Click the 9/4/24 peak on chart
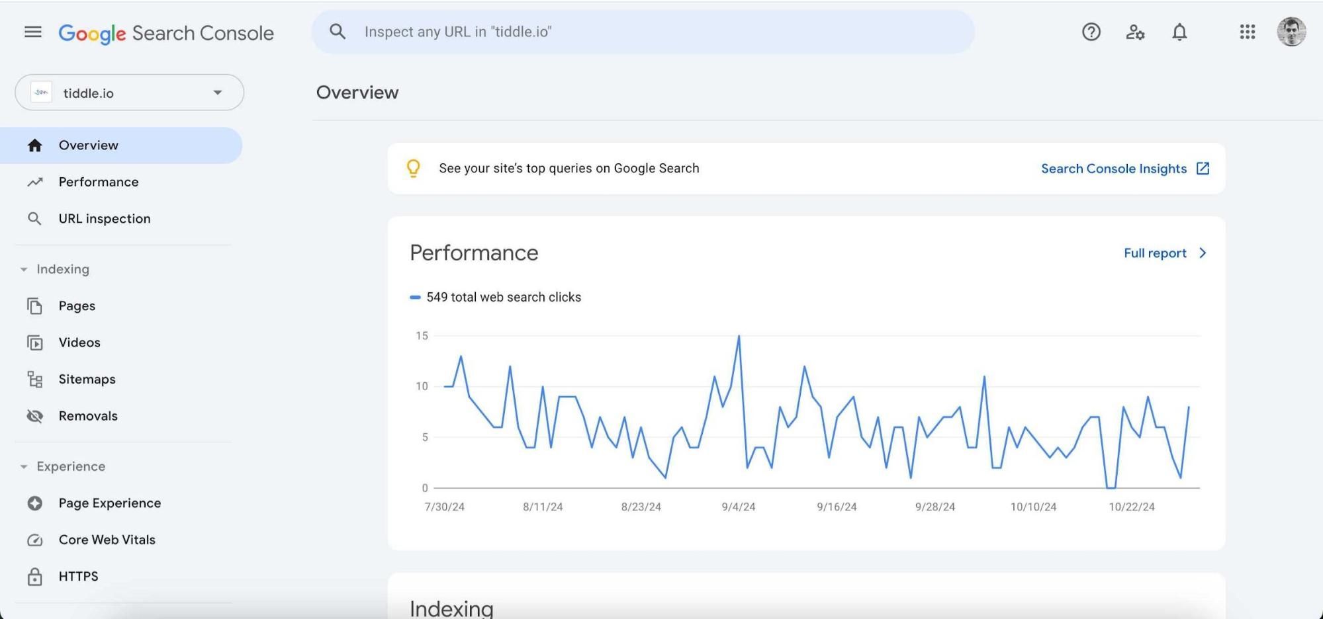The width and height of the screenshot is (1323, 619). (739, 337)
